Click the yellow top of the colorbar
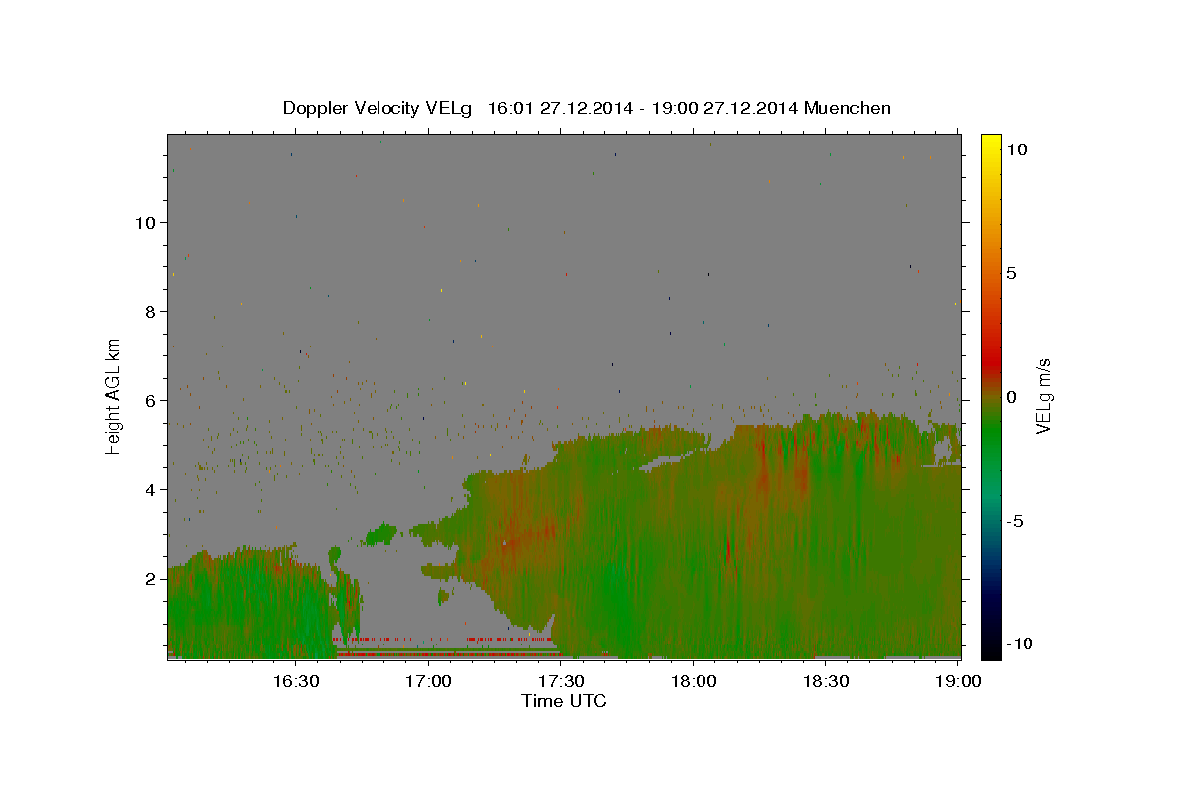Viewport: 1189px width, 792px height. pyautogui.click(x=991, y=140)
